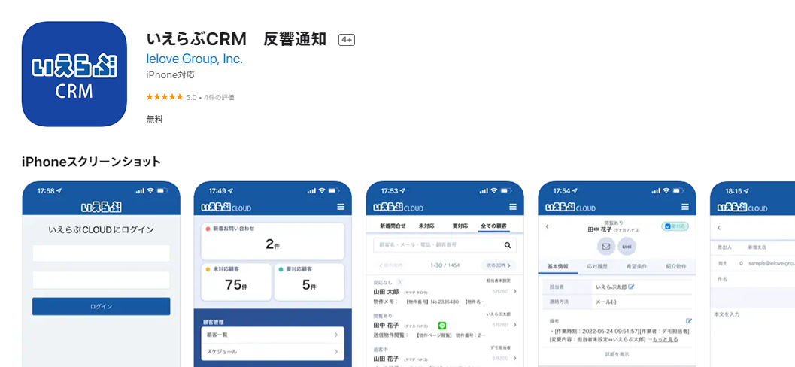This screenshot has height=367, width=795.
Task: Go back with arrow in 17:54 screenshot
Action: [x=547, y=226]
